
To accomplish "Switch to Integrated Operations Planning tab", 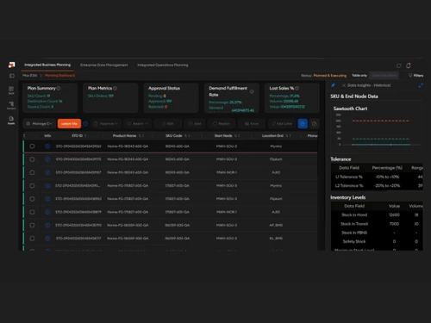I will [163, 65].
